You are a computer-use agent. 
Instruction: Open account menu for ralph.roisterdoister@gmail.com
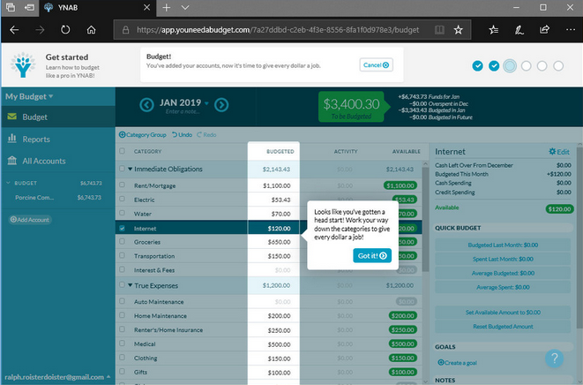pyautogui.click(x=57, y=377)
